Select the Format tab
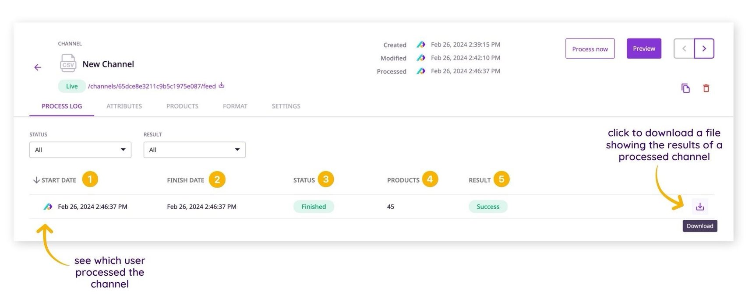The width and height of the screenshot is (752, 302). [235, 106]
